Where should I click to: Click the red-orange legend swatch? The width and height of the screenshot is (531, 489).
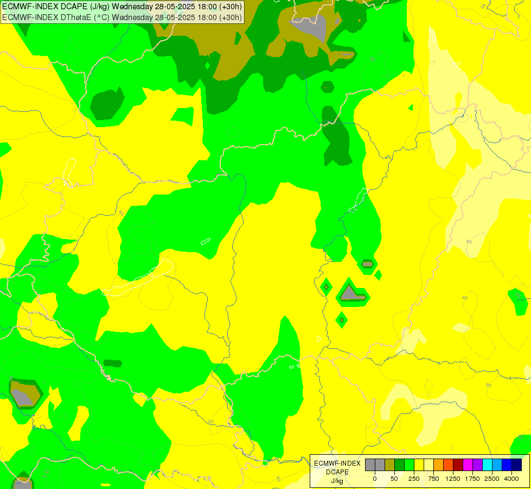click(x=449, y=465)
